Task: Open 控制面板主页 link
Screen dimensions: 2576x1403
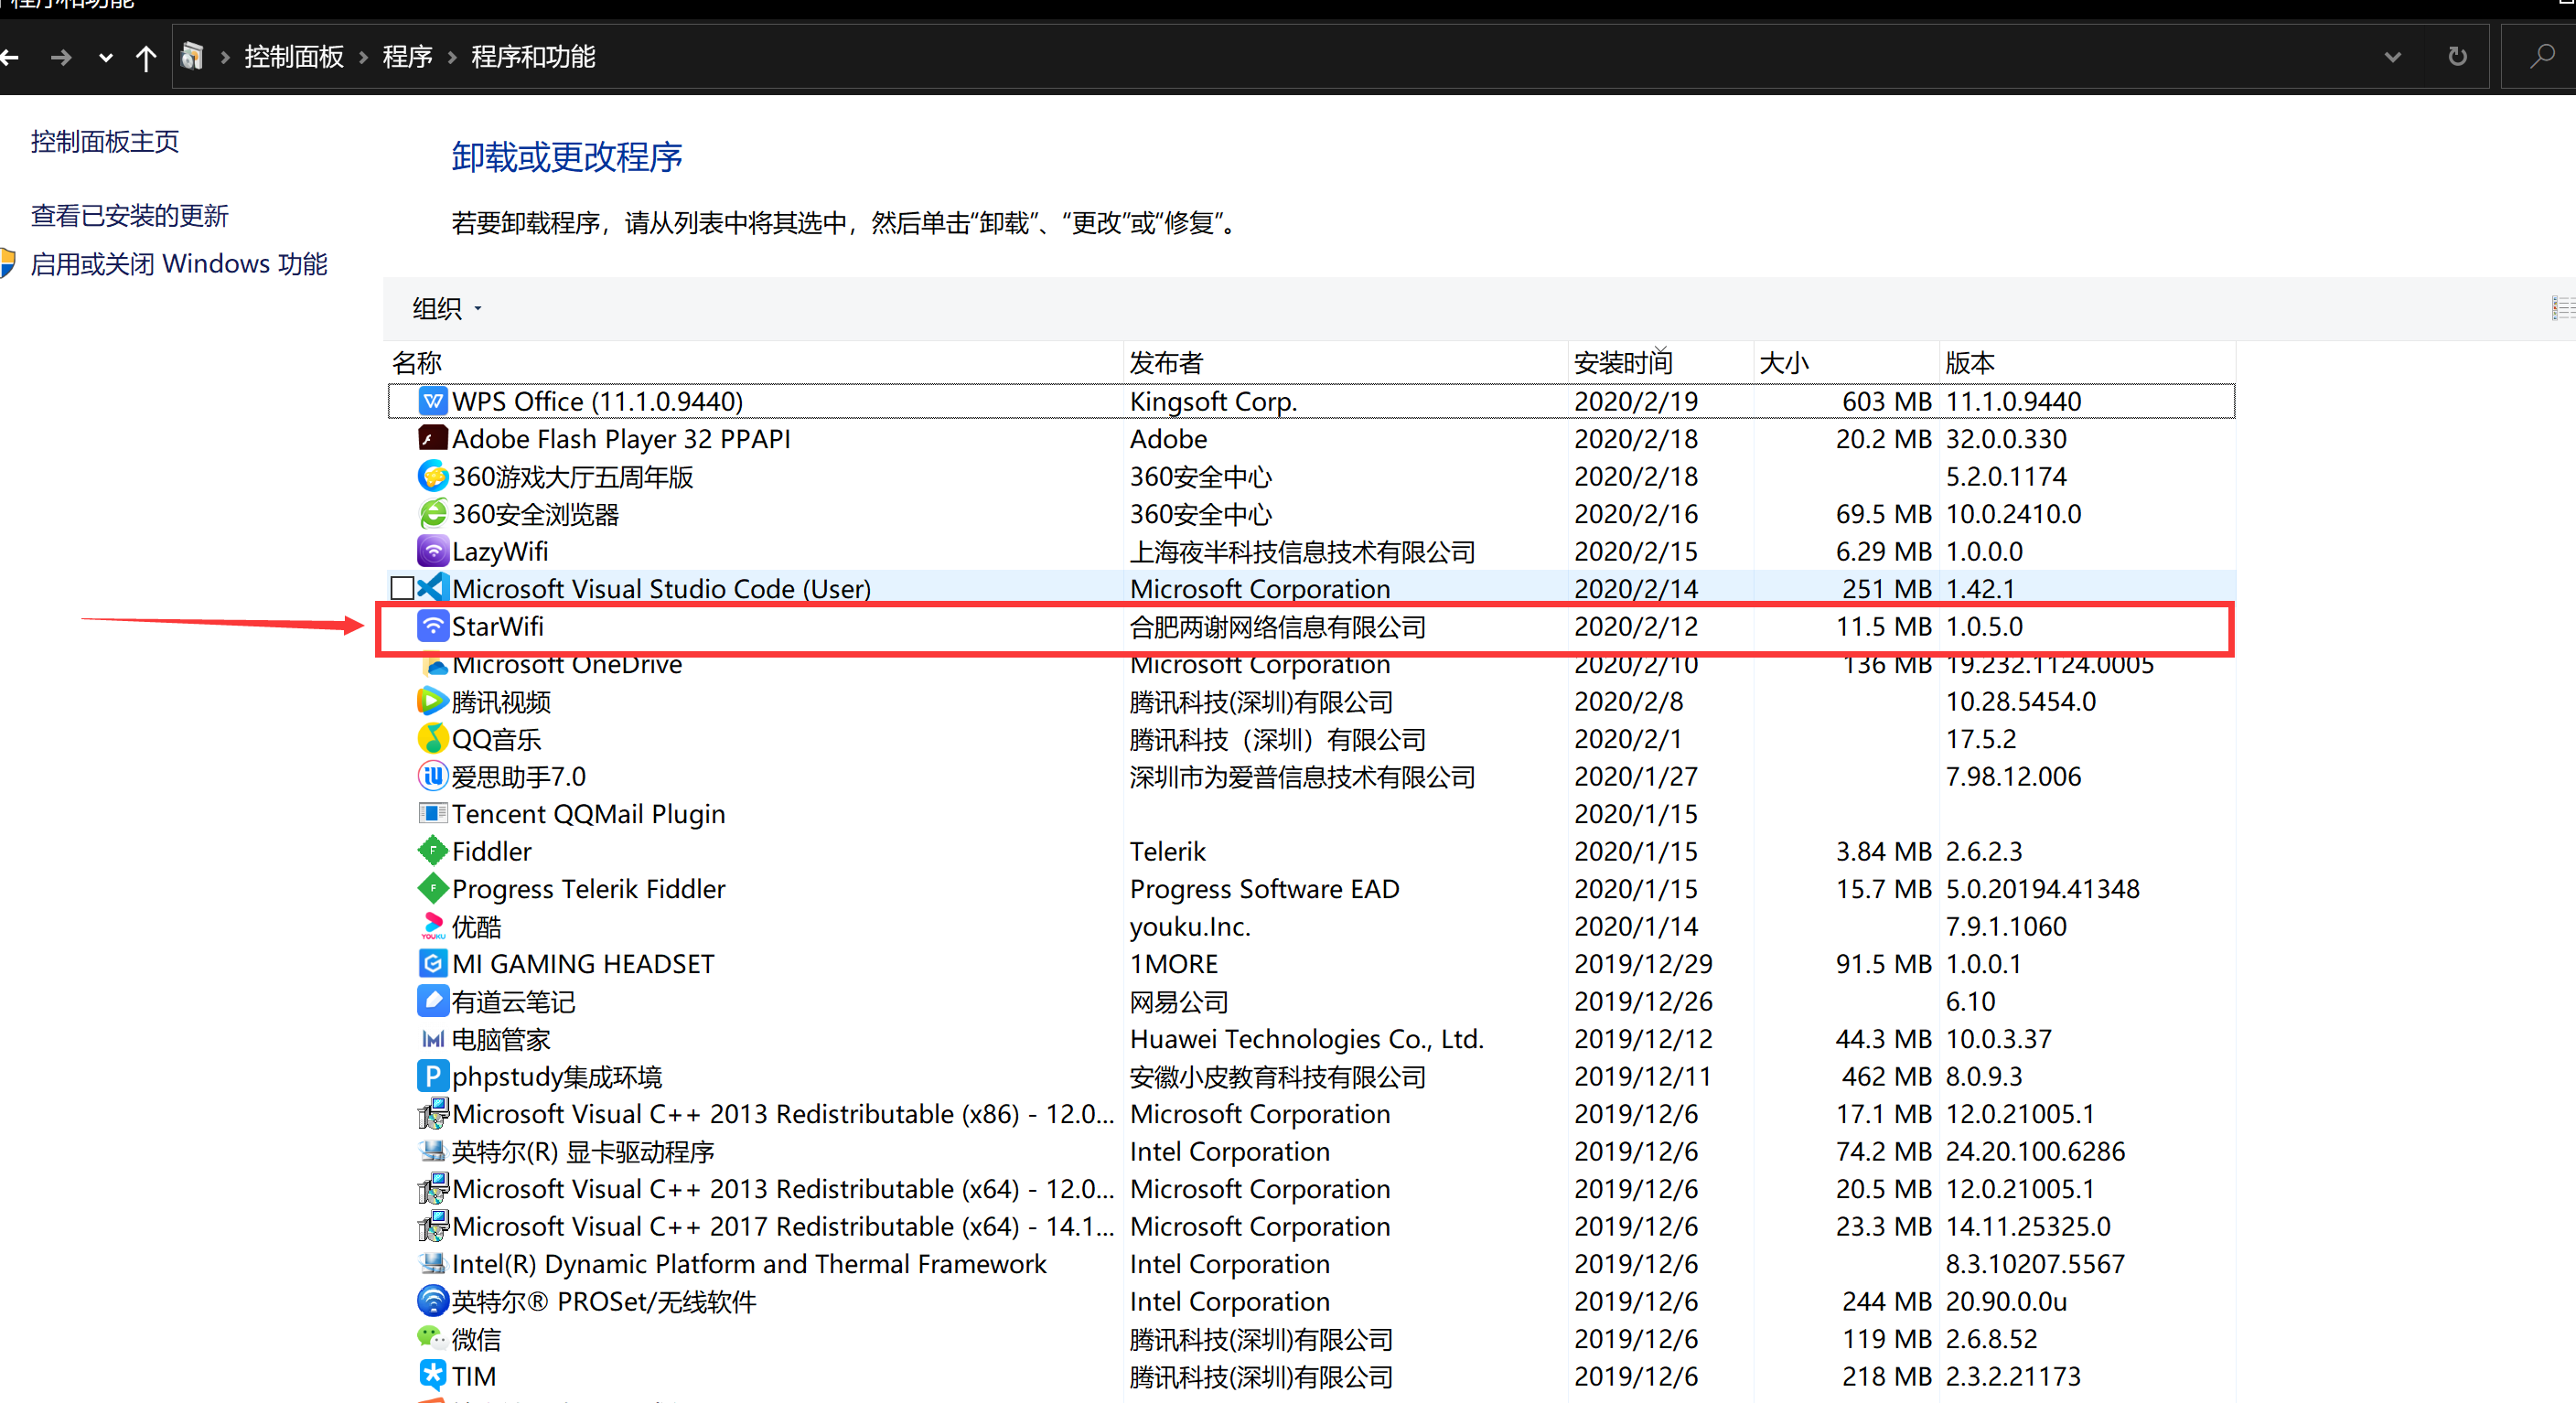Action: tap(105, 142)
